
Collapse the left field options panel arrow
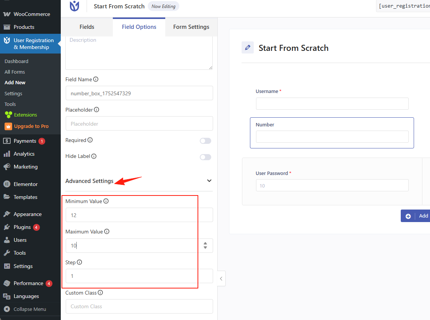[221, 279]
